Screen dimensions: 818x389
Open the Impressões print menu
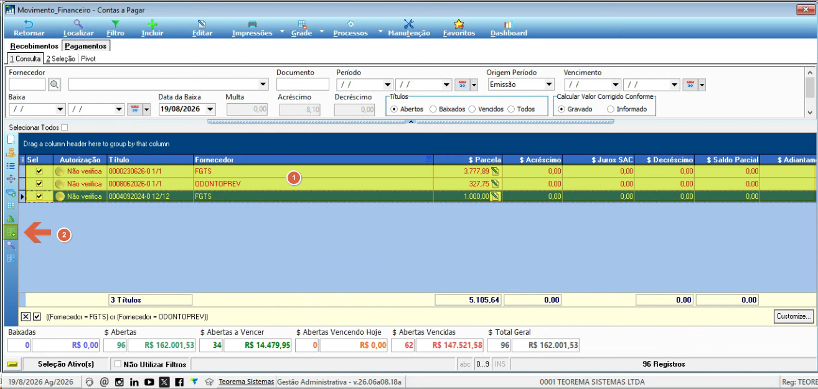click(x=252, y=28)
